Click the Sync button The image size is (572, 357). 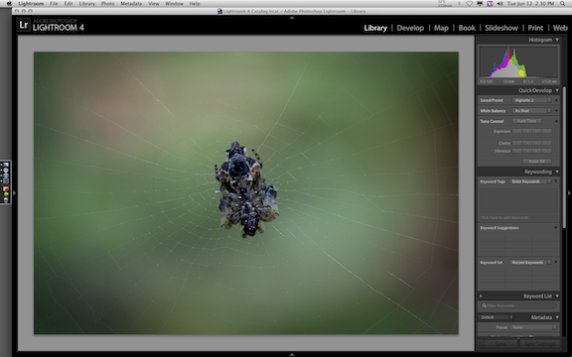pos(500,344)
